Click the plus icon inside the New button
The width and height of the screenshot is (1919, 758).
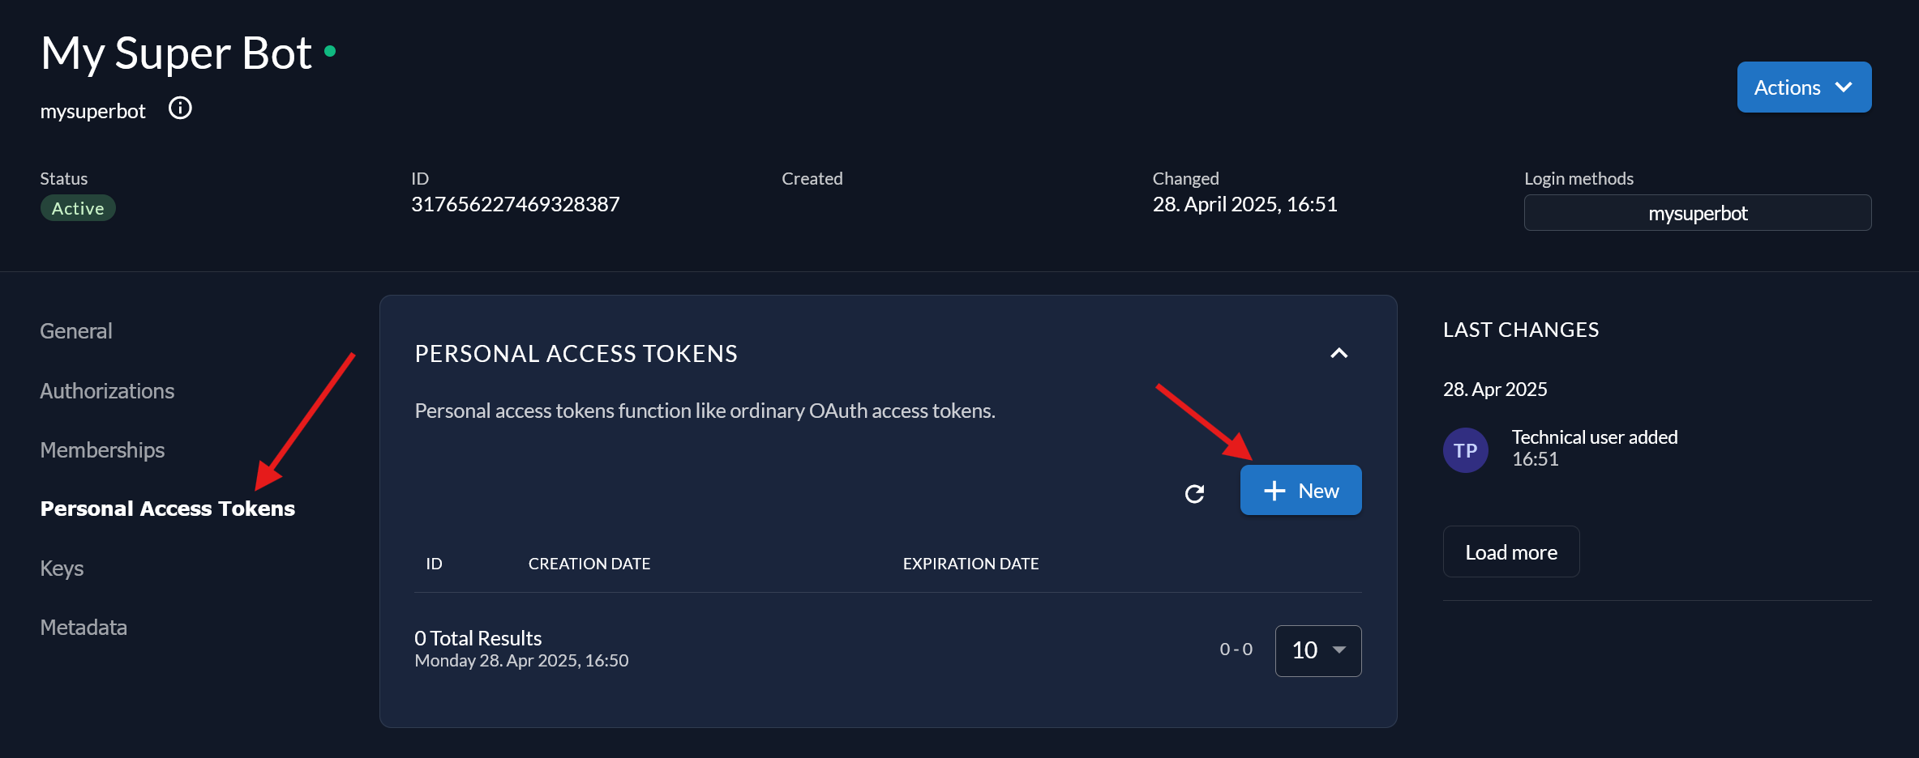(x=1274, y=490)
